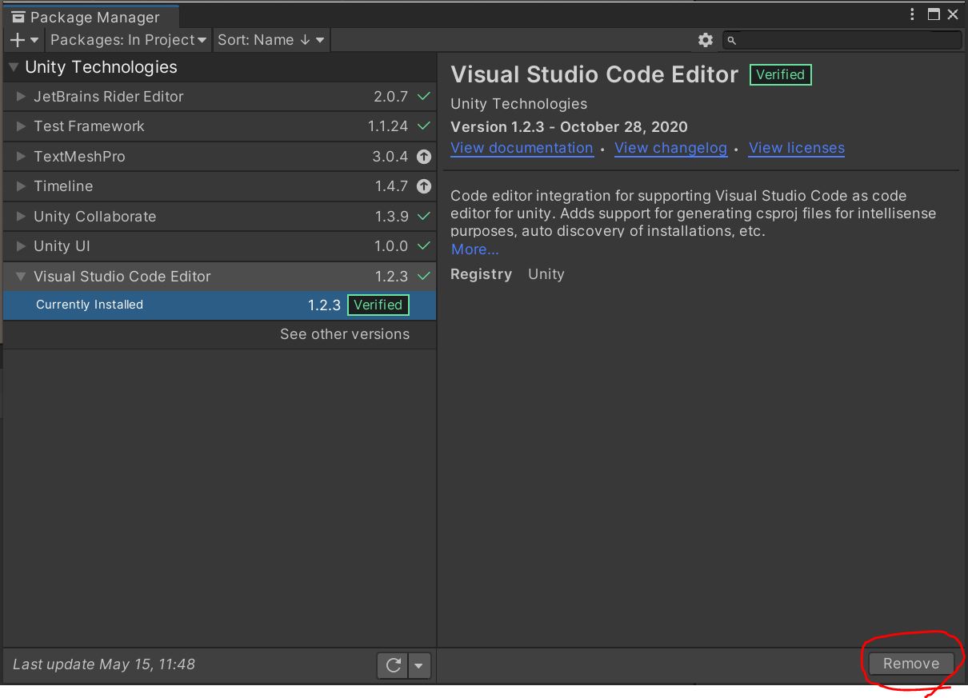This screenshot has width=968, height=698.
Task: Collapse the Visual Studio Code Editor entry
Action: [22, 277]
